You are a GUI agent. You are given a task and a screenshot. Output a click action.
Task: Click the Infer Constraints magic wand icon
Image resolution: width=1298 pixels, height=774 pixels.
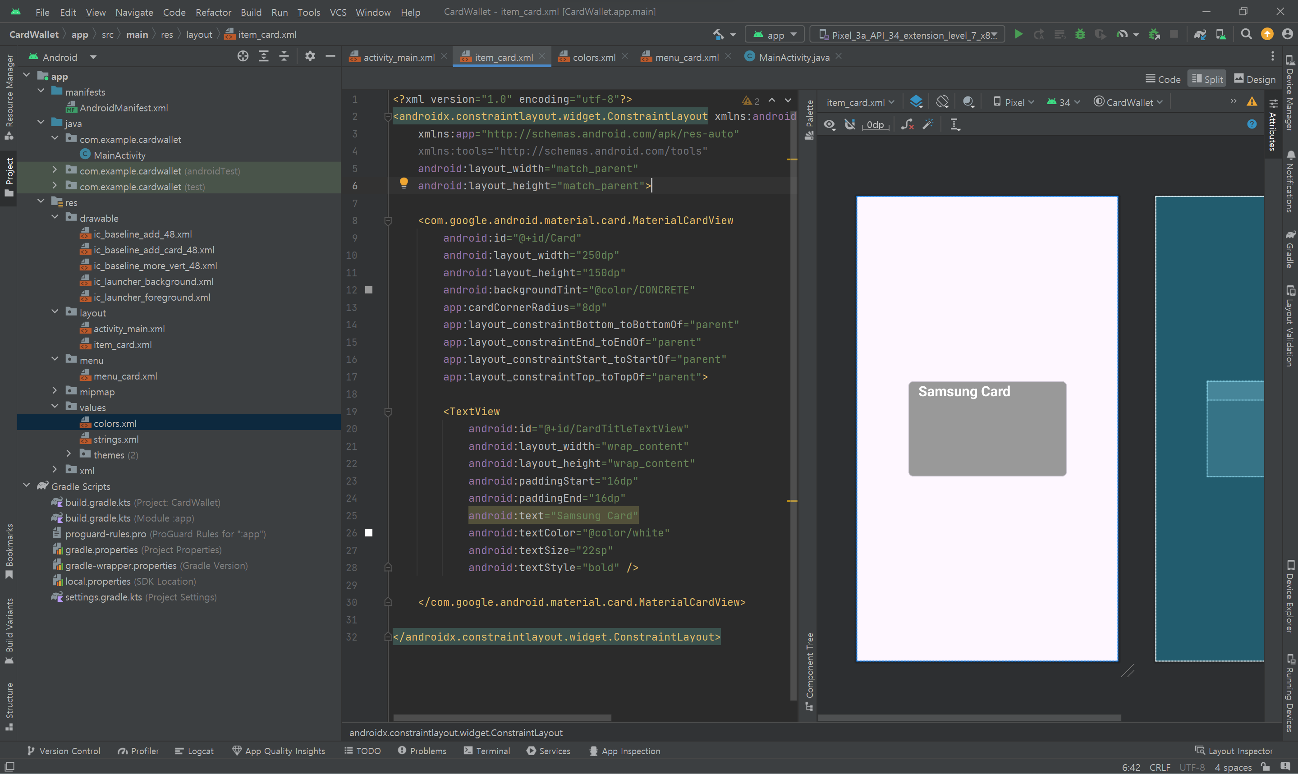(928, 124)
